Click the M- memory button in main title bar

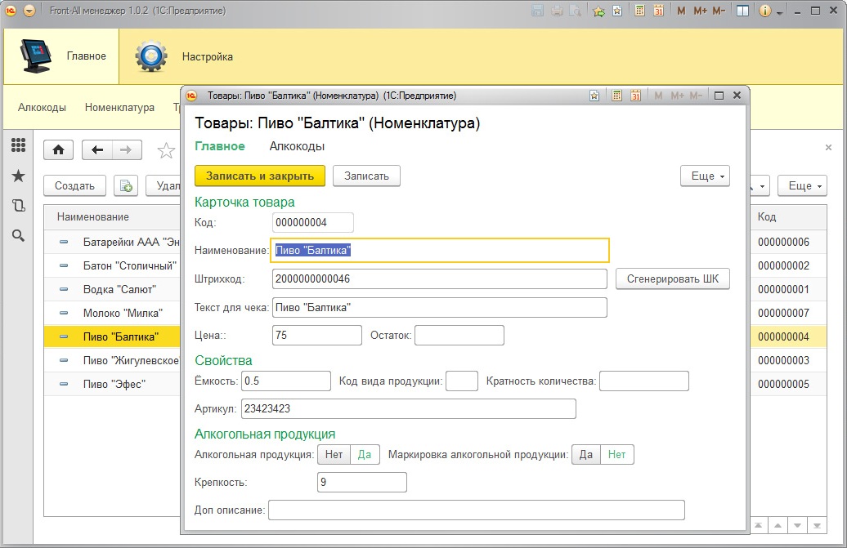coord(719,11)
